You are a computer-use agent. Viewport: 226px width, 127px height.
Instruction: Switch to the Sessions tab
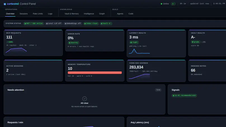24,14
